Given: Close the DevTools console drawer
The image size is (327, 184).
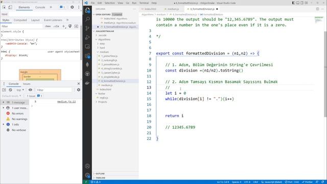Looking at the screenshot, I should click(x=79, y=84).
